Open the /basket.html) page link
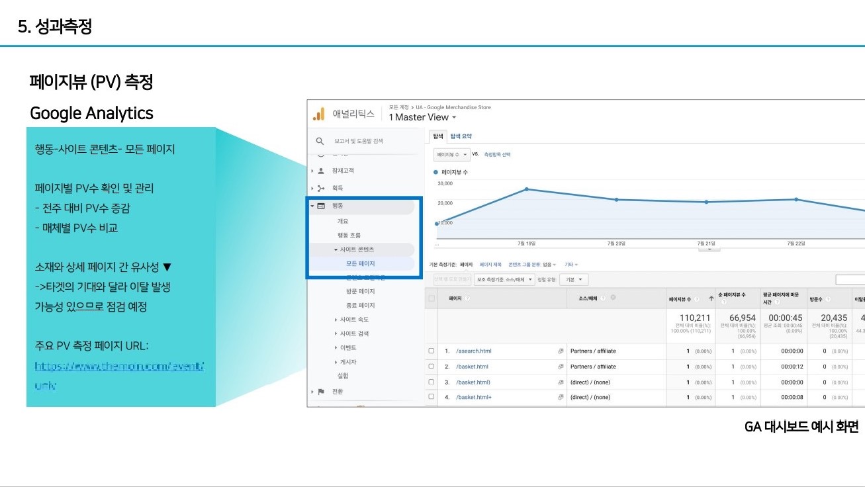 (473, 382)
